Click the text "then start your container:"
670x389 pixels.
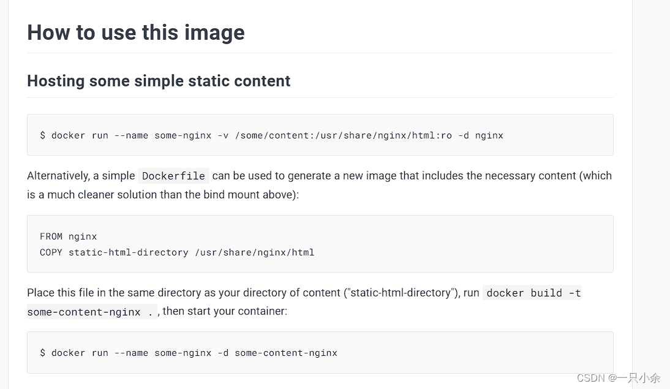225,311
